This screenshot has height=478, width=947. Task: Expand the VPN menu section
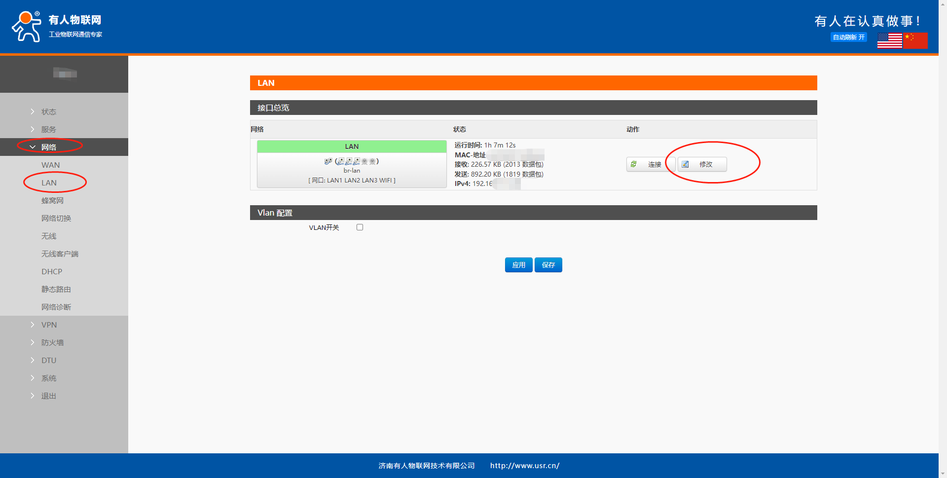49,325
